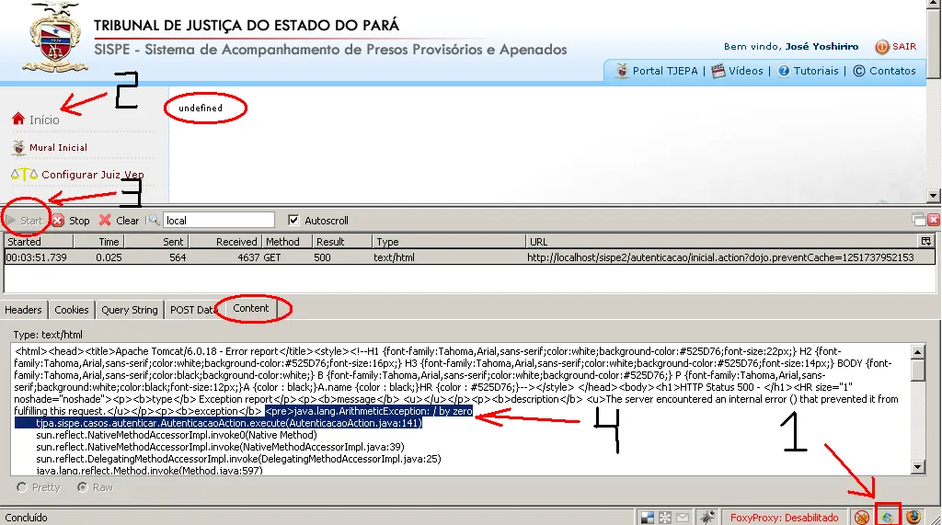Image resolution: width=942 pixels, height=525 pixels.
Task: Switch to the Content tab
Action: click(250, 308)
